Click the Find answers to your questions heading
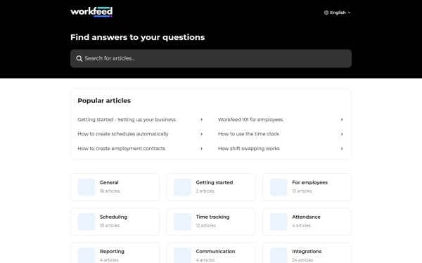This screenshot has height=263, width=422. [x=138, y=37]
